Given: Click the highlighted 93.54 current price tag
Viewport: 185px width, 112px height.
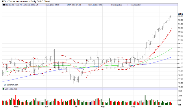Looking at the screenshot, I should pos(181,14).
